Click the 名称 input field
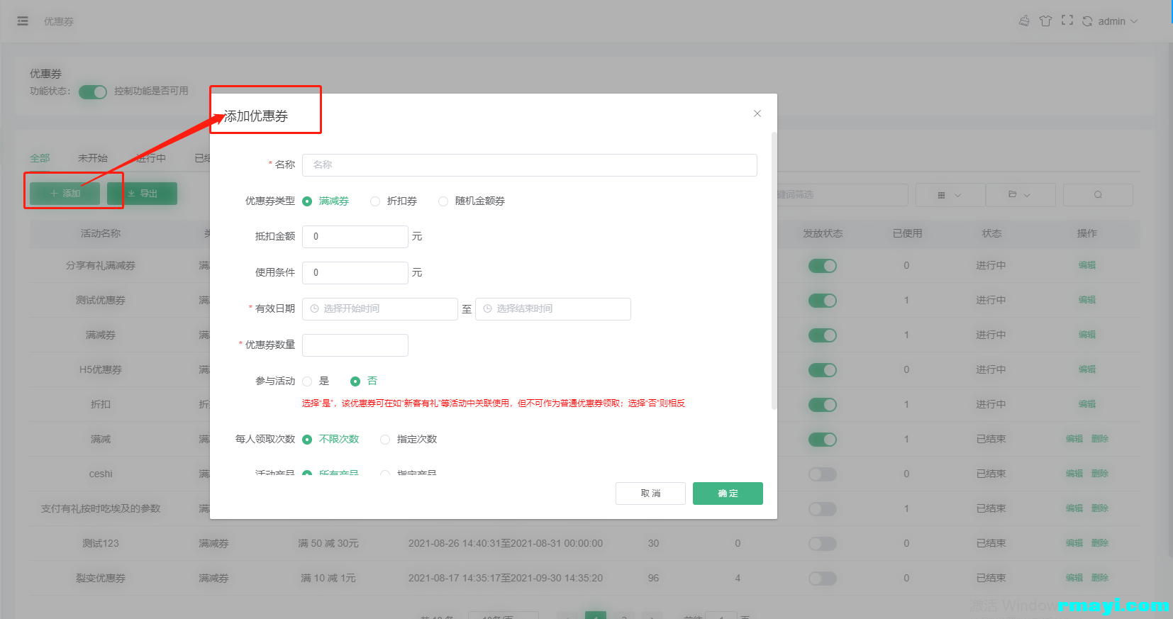1173x619 pixels. [x=530, y=165]
